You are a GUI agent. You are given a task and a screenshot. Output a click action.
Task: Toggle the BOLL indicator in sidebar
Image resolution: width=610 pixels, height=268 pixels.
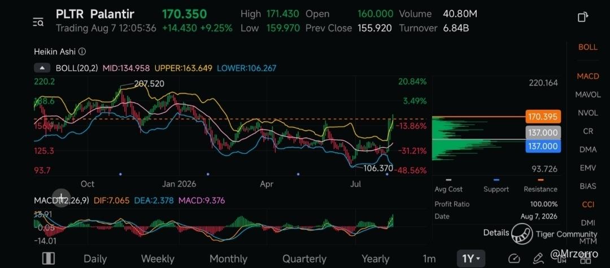click(x=587, y=47)
